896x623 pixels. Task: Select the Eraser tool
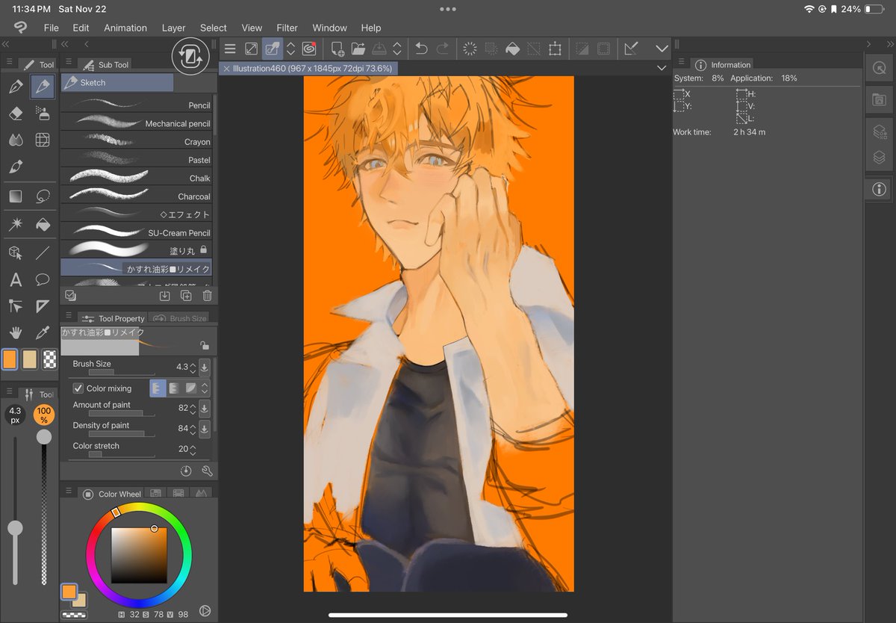(16, 113)
